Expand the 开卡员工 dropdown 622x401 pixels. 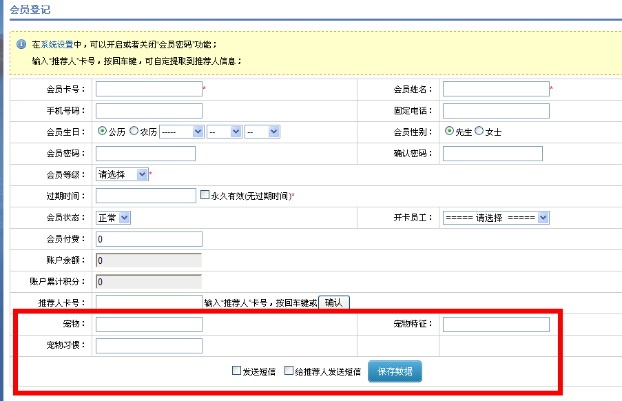[x=496, y=218]
